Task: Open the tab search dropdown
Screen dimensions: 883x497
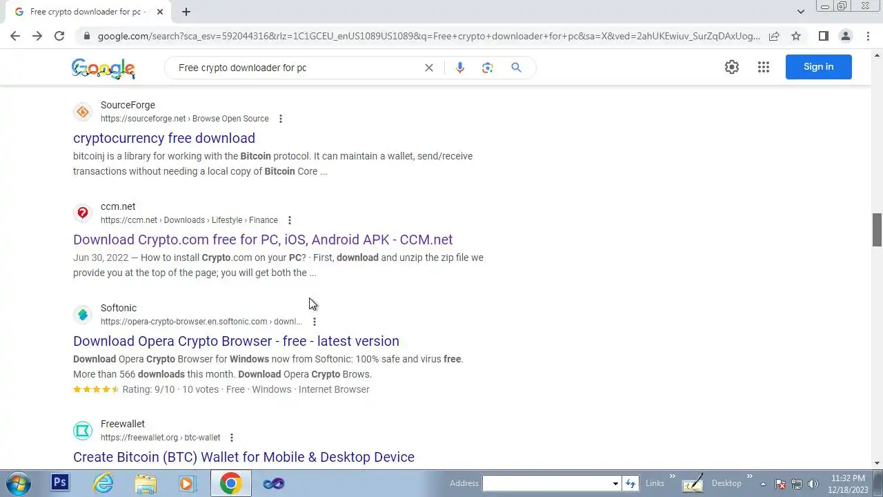Action: tap(800, 12)
